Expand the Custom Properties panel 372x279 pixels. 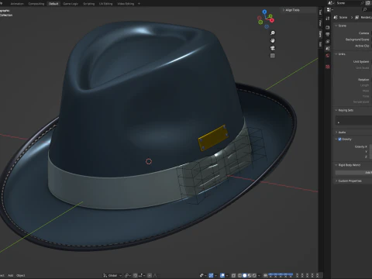(x=349, y=181)
